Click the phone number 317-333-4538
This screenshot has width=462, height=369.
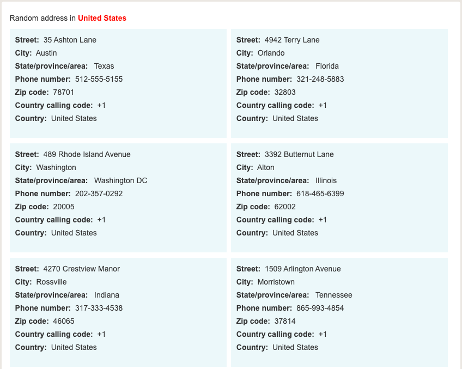tap(99, 308)
